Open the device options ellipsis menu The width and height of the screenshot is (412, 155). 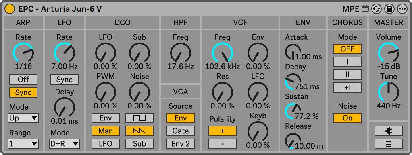(x=402, y=9)
